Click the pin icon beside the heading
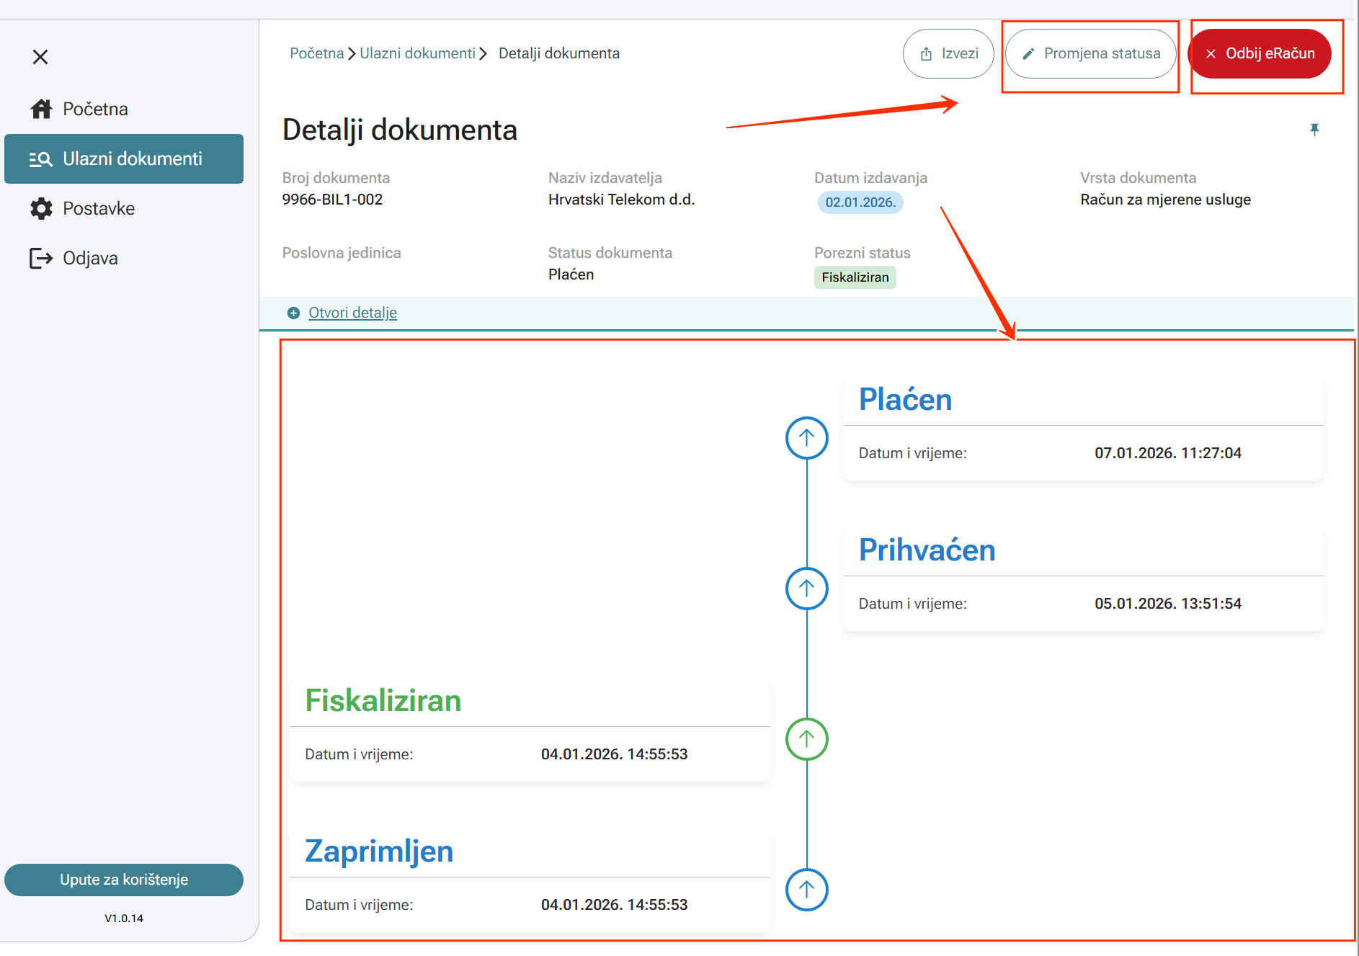The height and width of the screenshot is (956, 1359). 1314,130
